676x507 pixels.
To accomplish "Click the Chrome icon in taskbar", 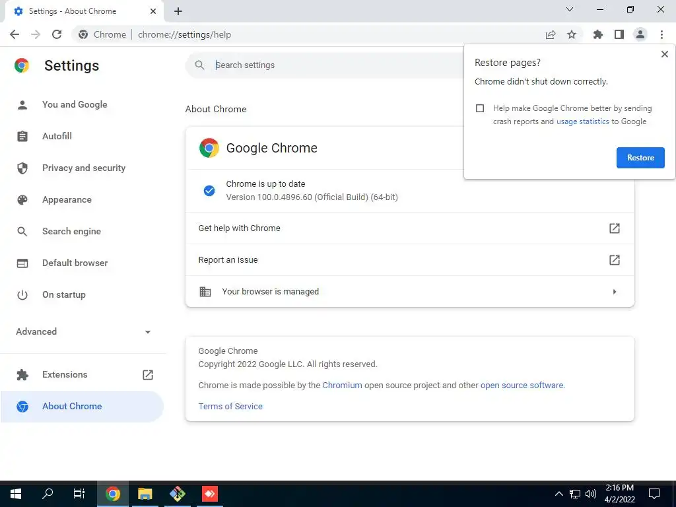I will click(113, 494).
